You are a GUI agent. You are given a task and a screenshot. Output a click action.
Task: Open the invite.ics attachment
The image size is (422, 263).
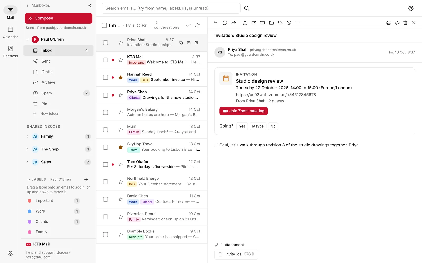coord(236,254)
